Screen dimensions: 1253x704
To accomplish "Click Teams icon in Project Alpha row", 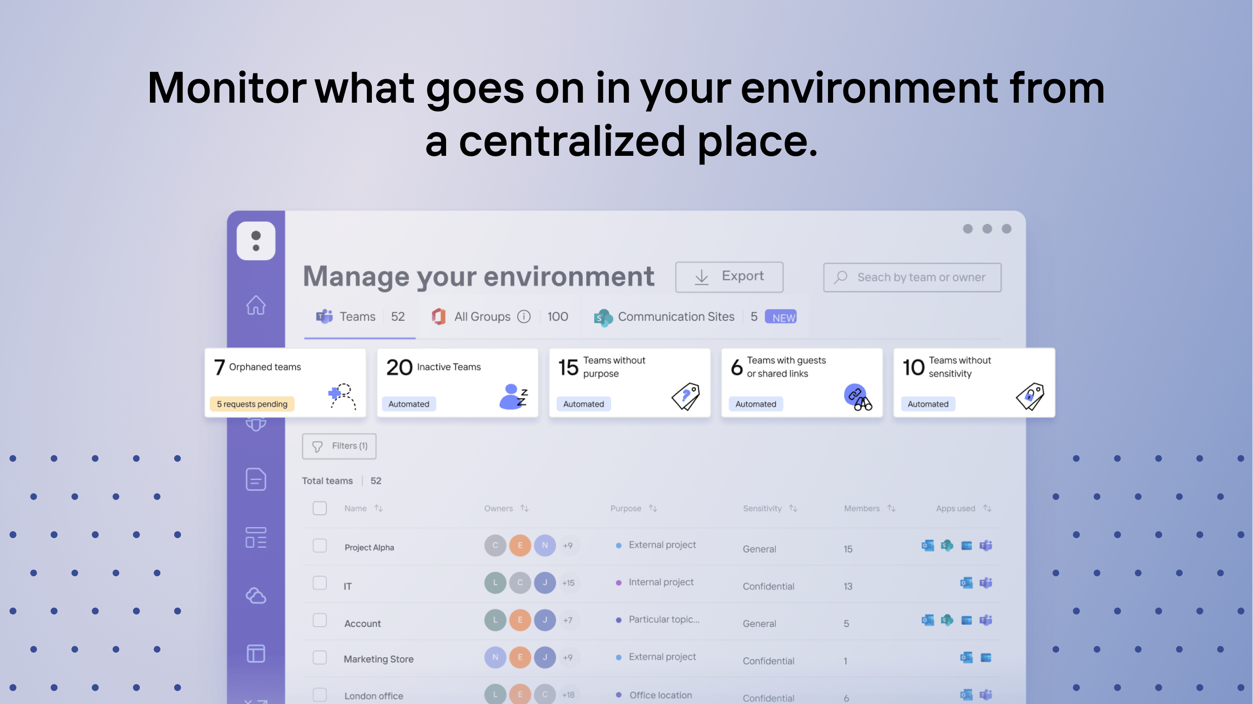I will [x=986, y=545].
